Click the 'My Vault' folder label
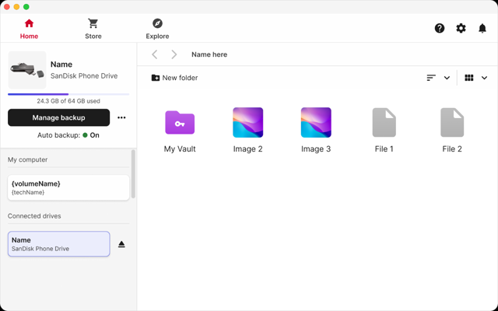498x311 pixels. (x=180, y=149)
